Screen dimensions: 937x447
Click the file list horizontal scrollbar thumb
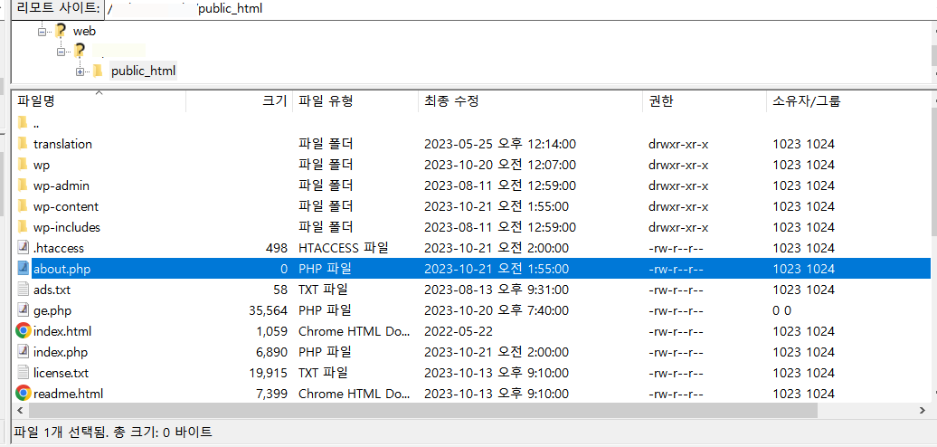point(422,411)
